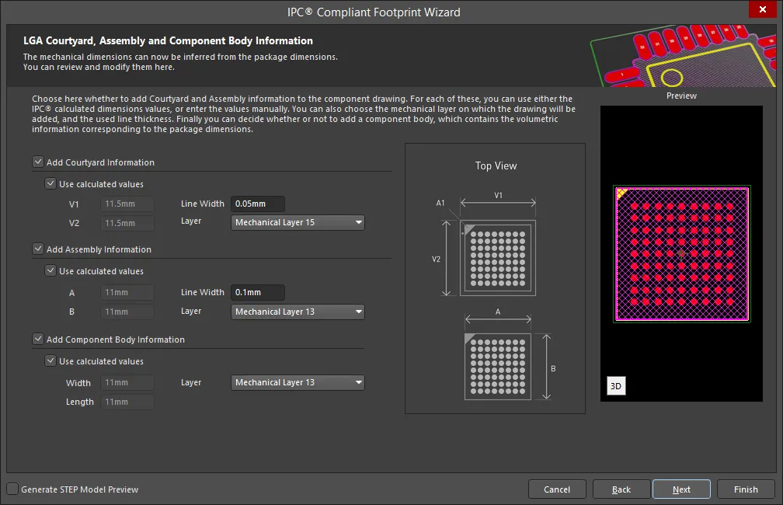Click Next to continue the wizard
The width and height of the screenshot is (783, 505).
pyautogui.click(x=681, y=489)
